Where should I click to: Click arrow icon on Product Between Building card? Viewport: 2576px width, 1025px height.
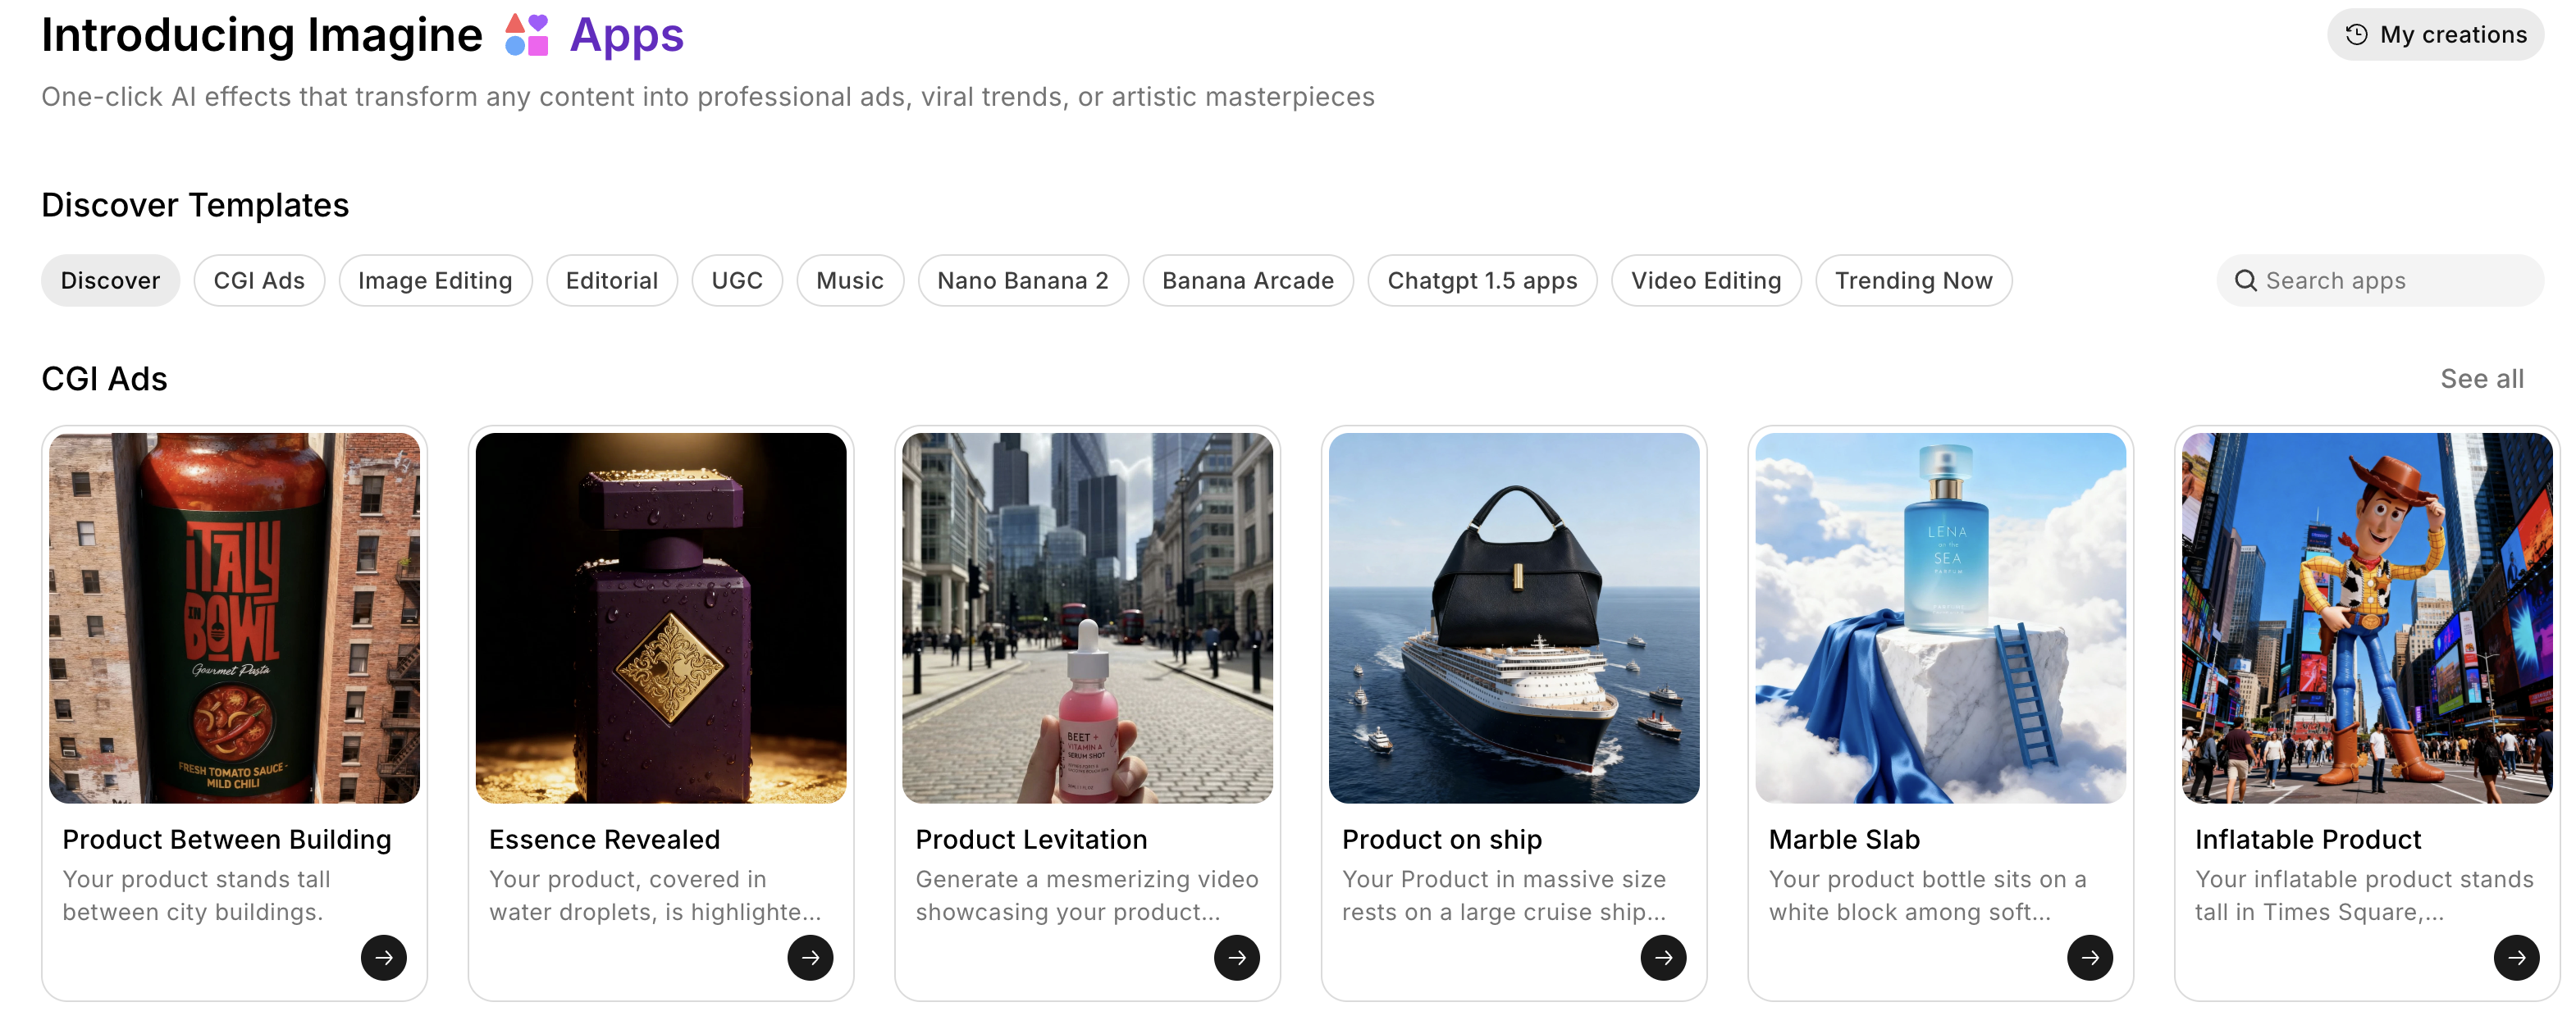pyautogui.click(x=384, y=957)
